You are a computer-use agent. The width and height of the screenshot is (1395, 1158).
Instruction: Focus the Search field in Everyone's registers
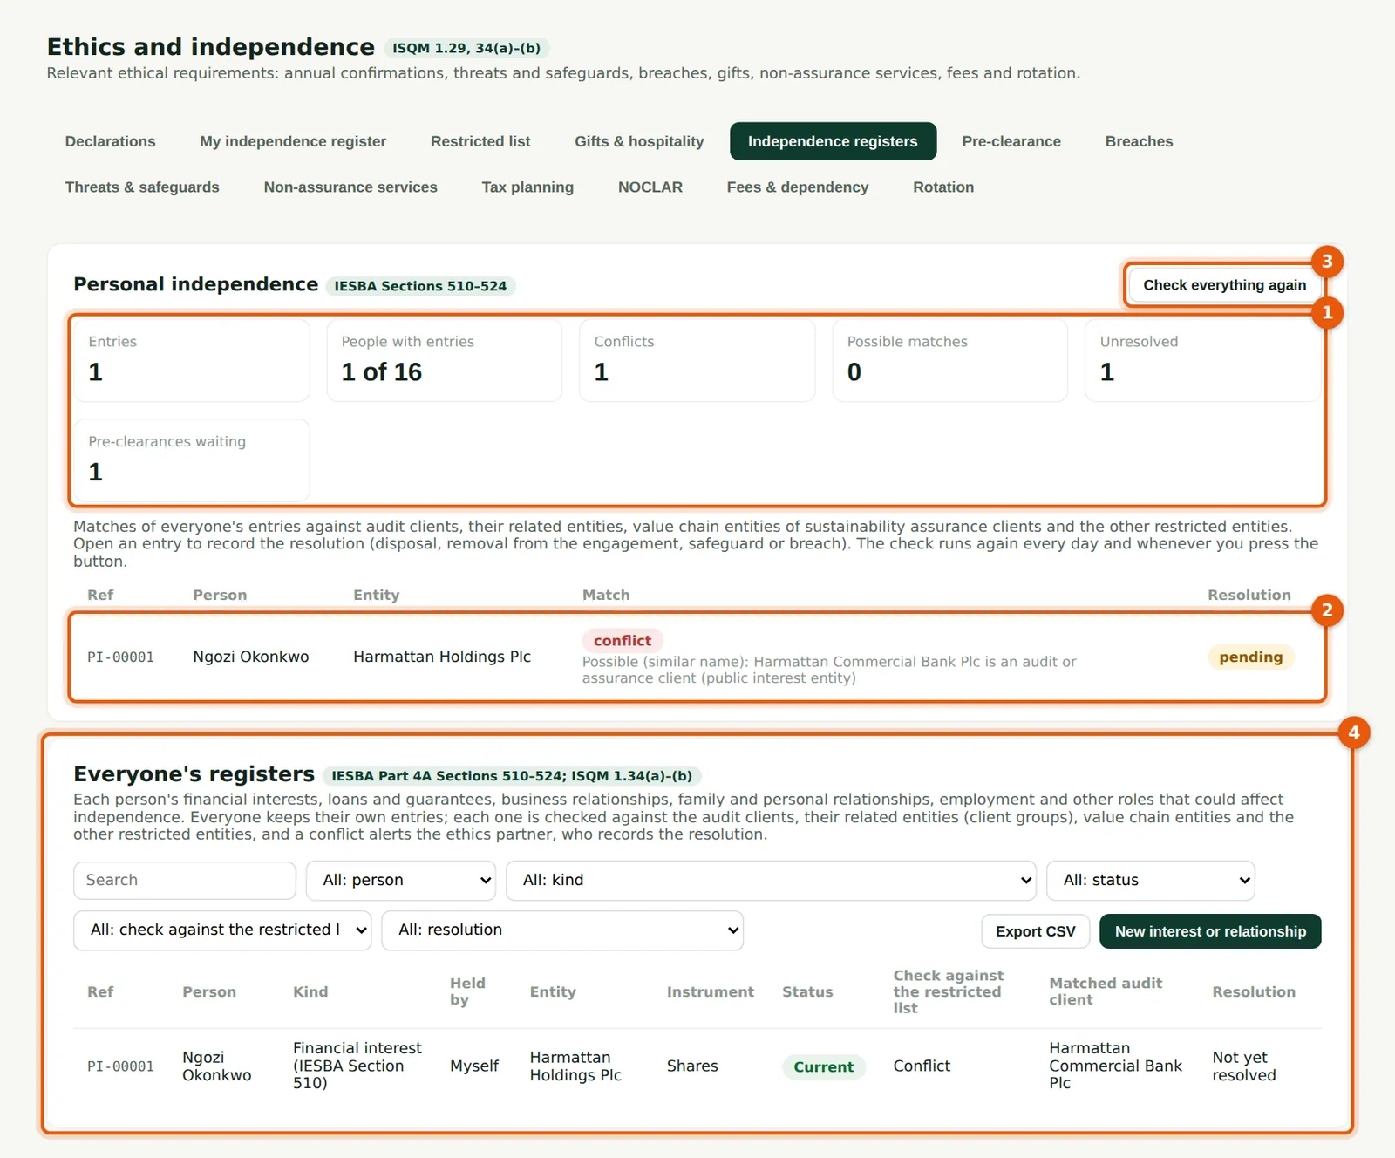185,881
